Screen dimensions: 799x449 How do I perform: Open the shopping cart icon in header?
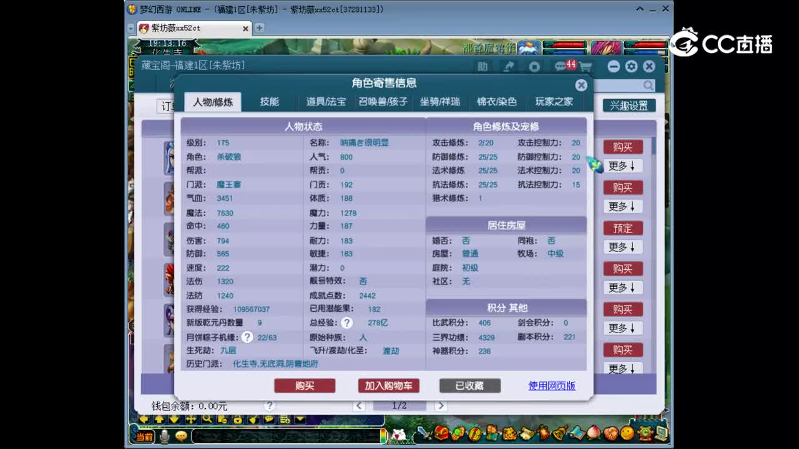pos(585,67)
